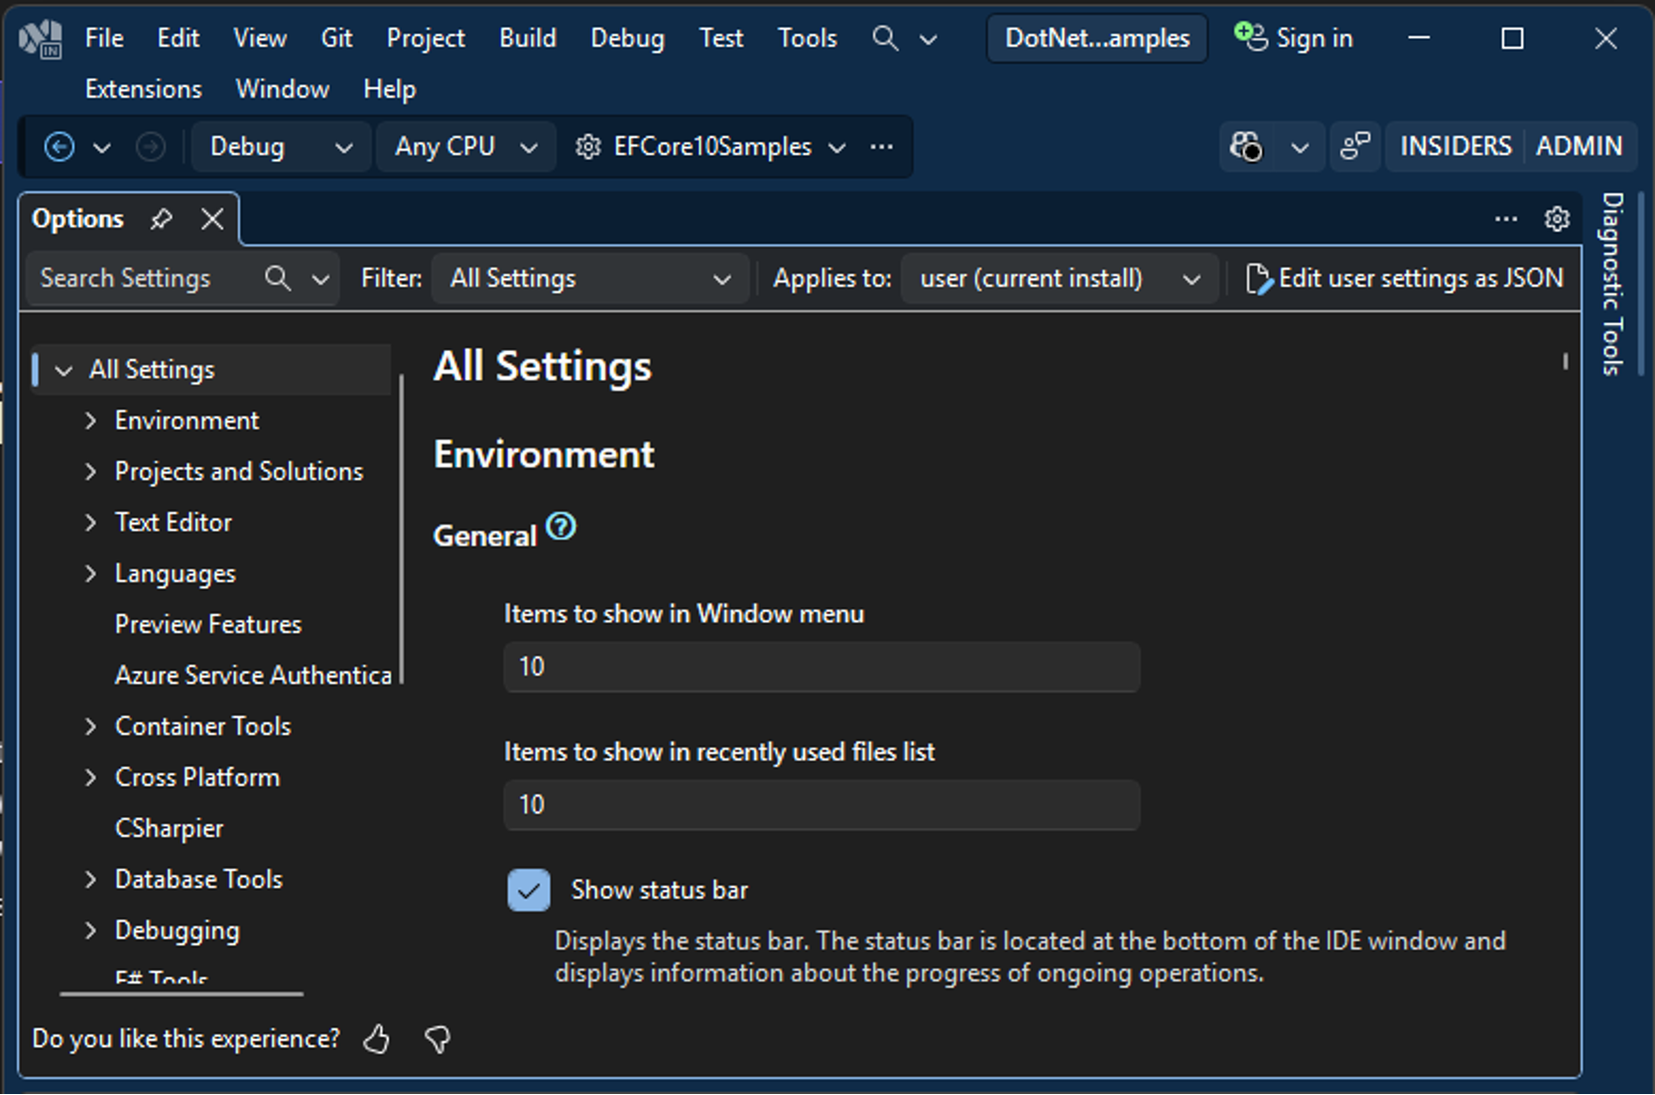
Task: Open the Git menu
Action: [x=335, y=38]
